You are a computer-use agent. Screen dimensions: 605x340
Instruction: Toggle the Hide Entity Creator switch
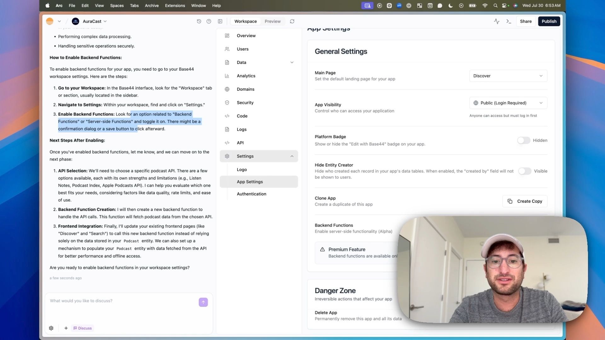click(525, 171)
